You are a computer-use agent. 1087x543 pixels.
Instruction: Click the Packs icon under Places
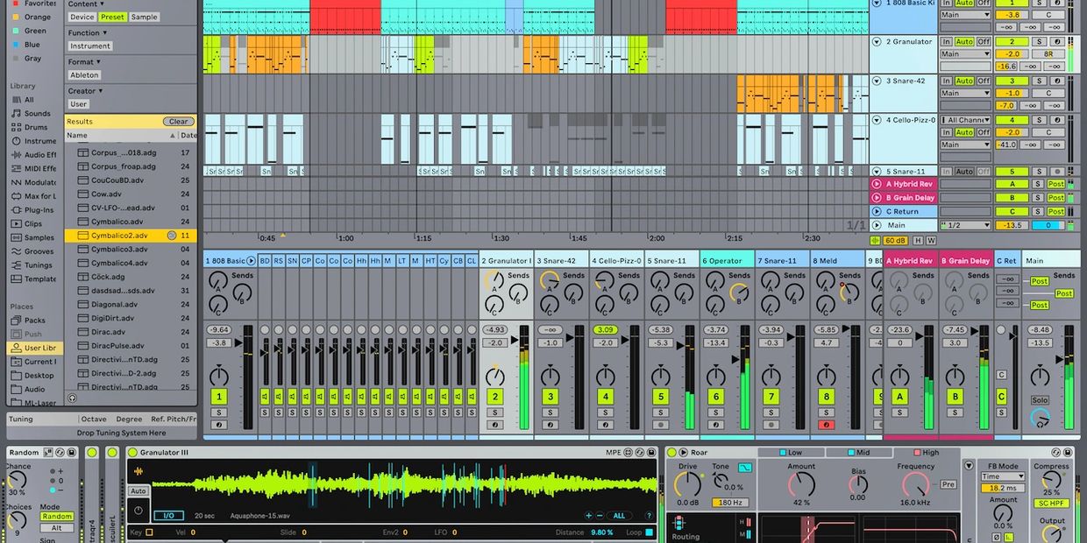pyautogui.click(x=16, y=321)
